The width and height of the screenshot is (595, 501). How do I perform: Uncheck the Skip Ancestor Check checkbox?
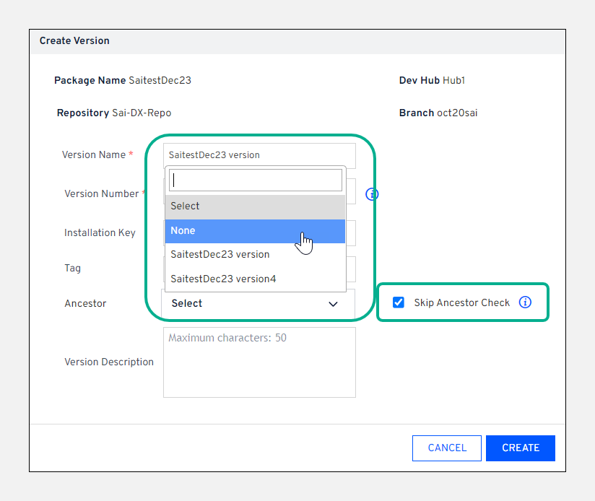click(x=398, y=302)
